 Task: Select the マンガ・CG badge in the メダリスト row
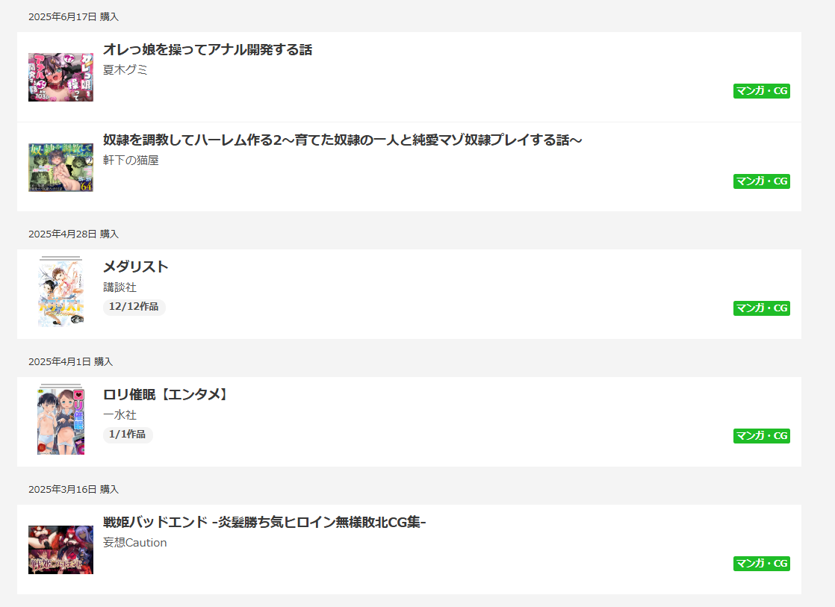pyautogui.click(x=761, y=308)
